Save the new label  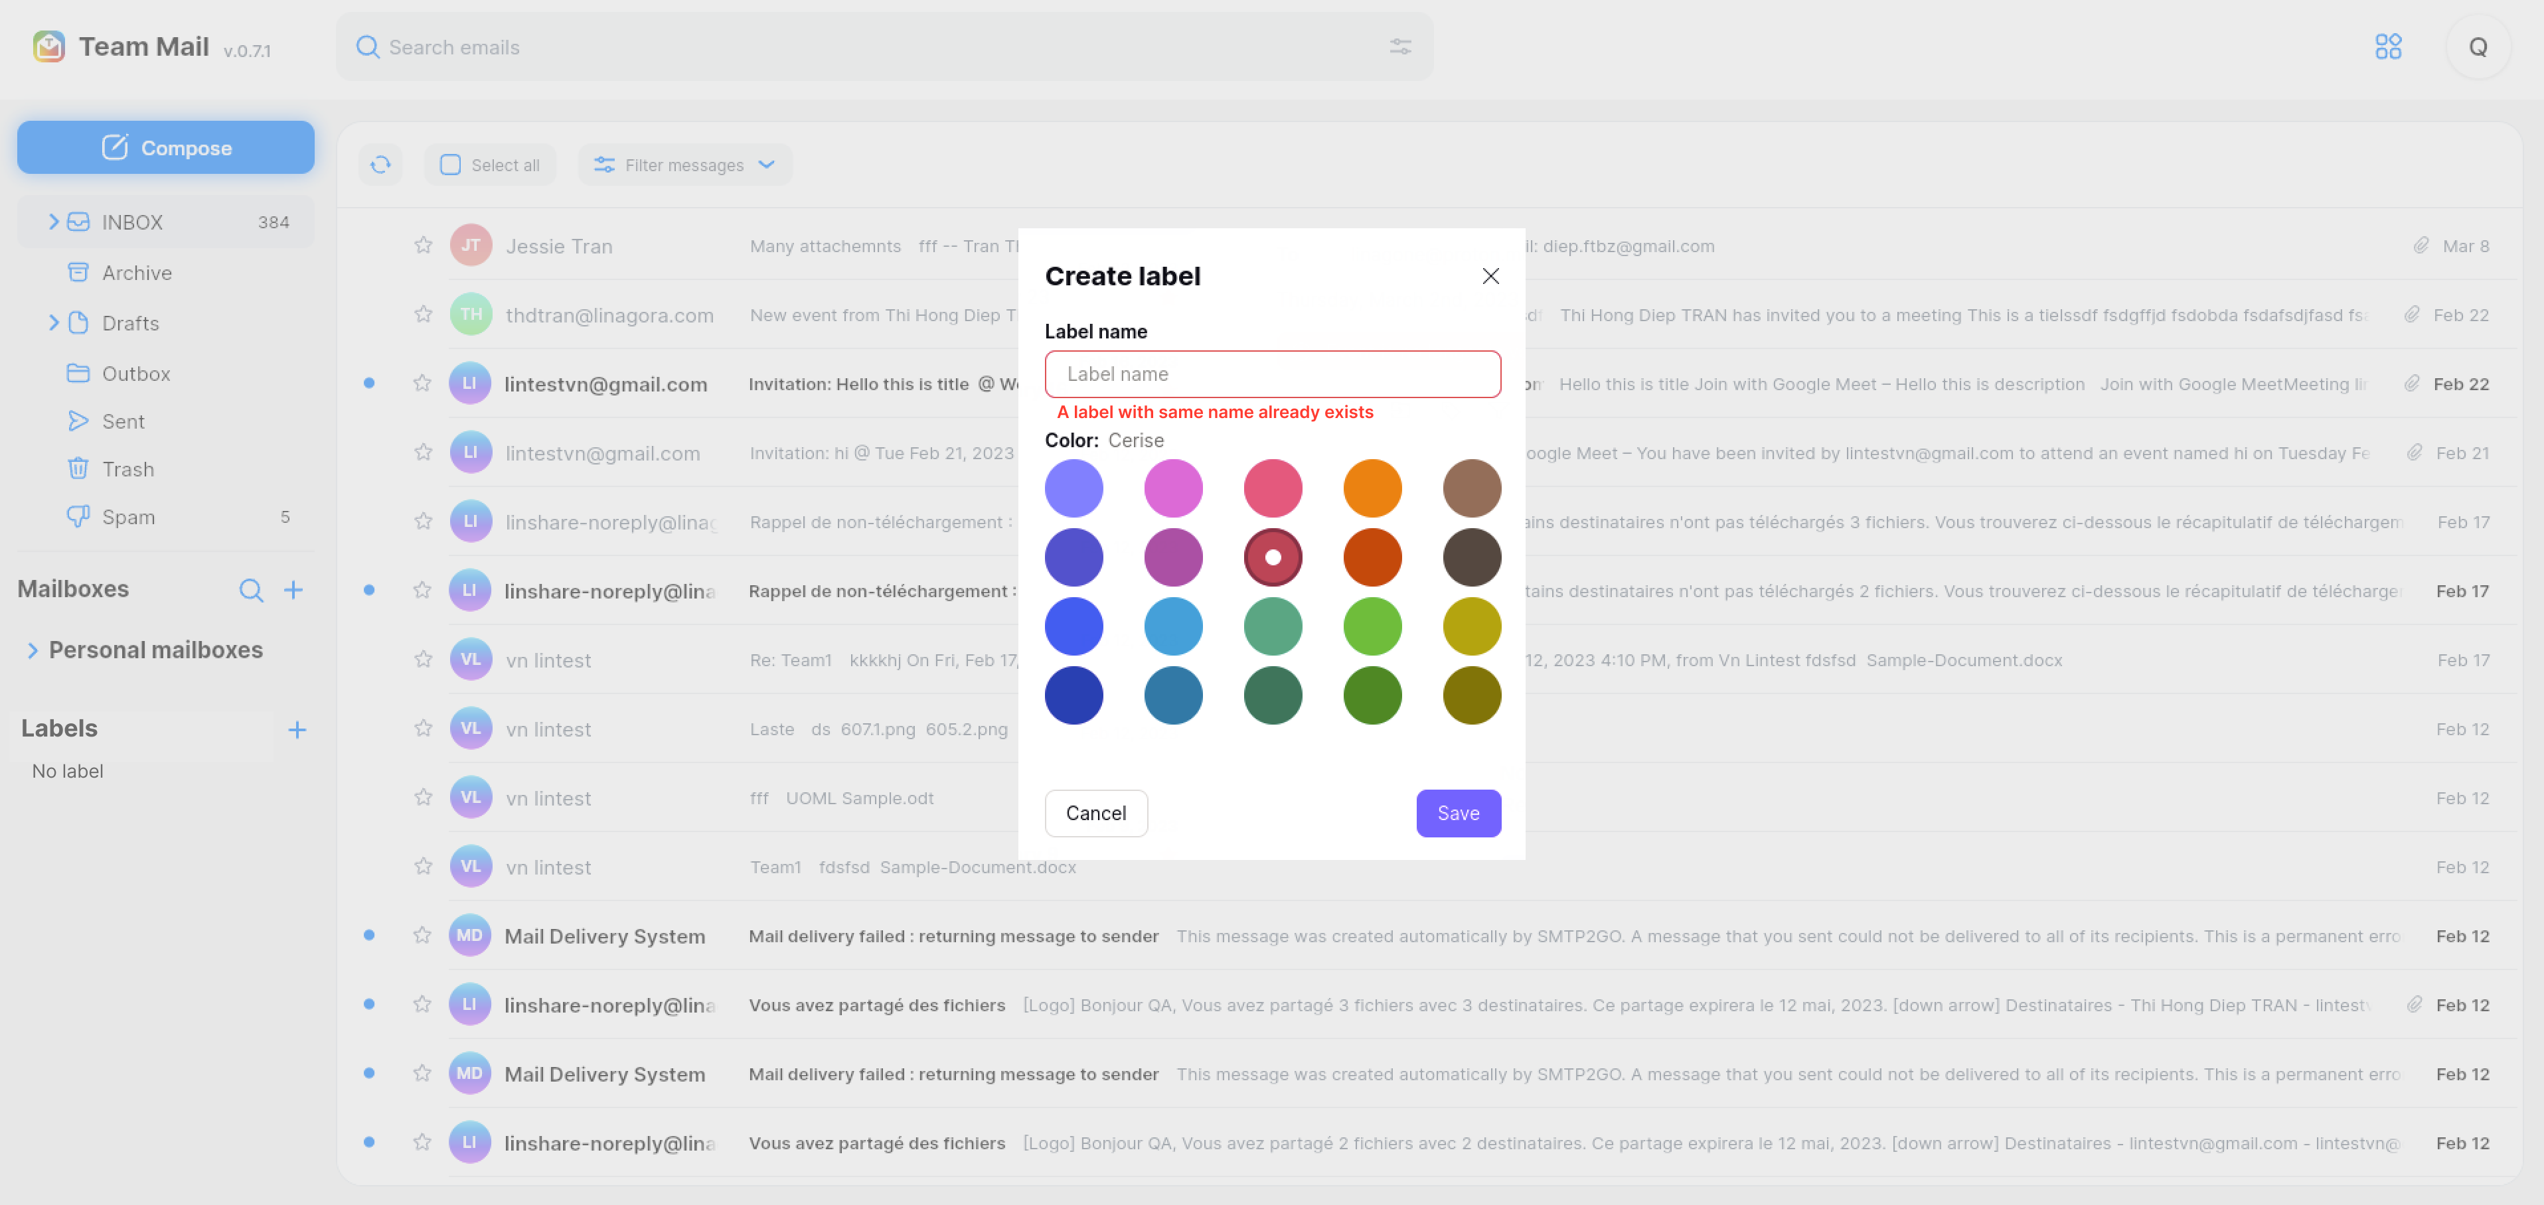1458,814
